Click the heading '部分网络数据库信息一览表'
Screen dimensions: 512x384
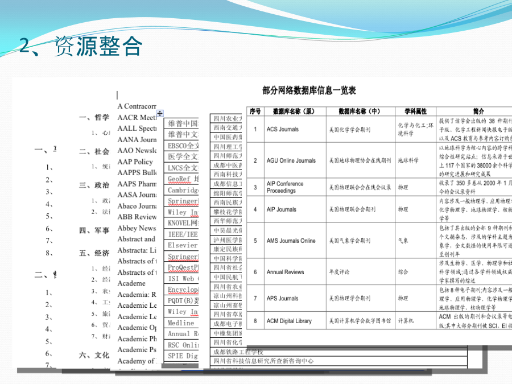pos(309,90)
